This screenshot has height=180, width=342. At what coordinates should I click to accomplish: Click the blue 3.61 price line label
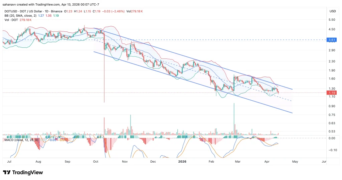point(332,40)
